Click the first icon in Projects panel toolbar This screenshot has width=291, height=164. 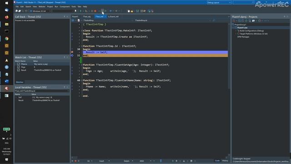point(234,20)
